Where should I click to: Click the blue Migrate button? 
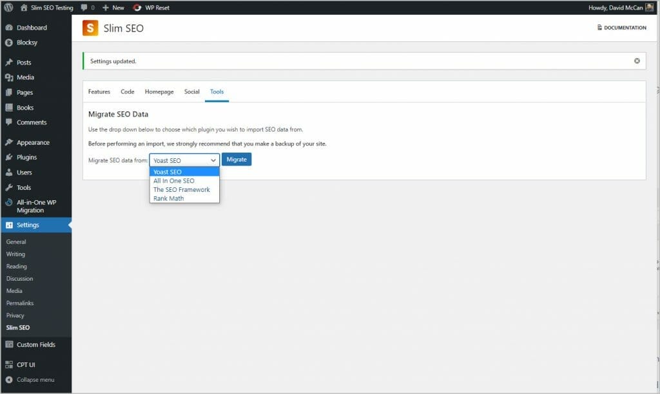(237, 160)
